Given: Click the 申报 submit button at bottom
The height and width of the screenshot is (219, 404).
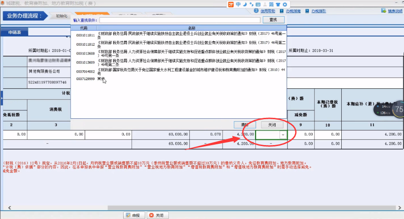Looking at the screenshot, I should coord(132,215).
